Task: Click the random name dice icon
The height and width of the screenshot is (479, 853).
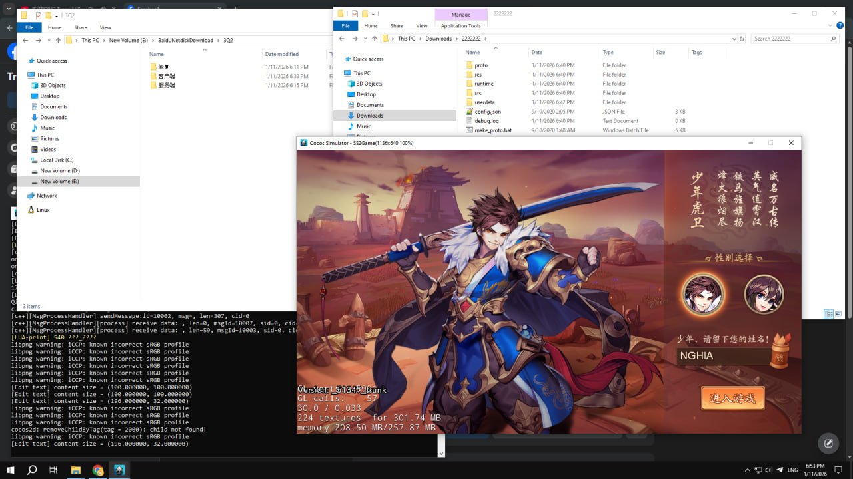Action: click(778, 356)
